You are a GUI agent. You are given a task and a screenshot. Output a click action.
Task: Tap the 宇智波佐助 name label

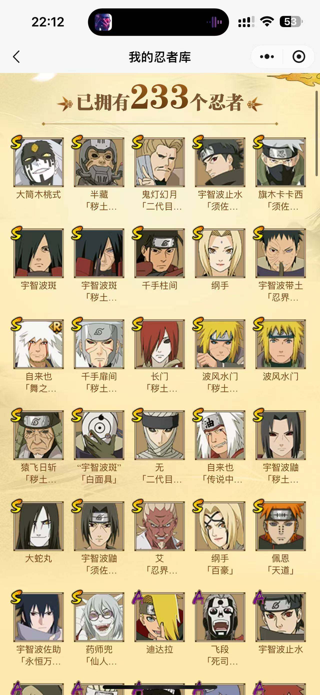[38, 649]
